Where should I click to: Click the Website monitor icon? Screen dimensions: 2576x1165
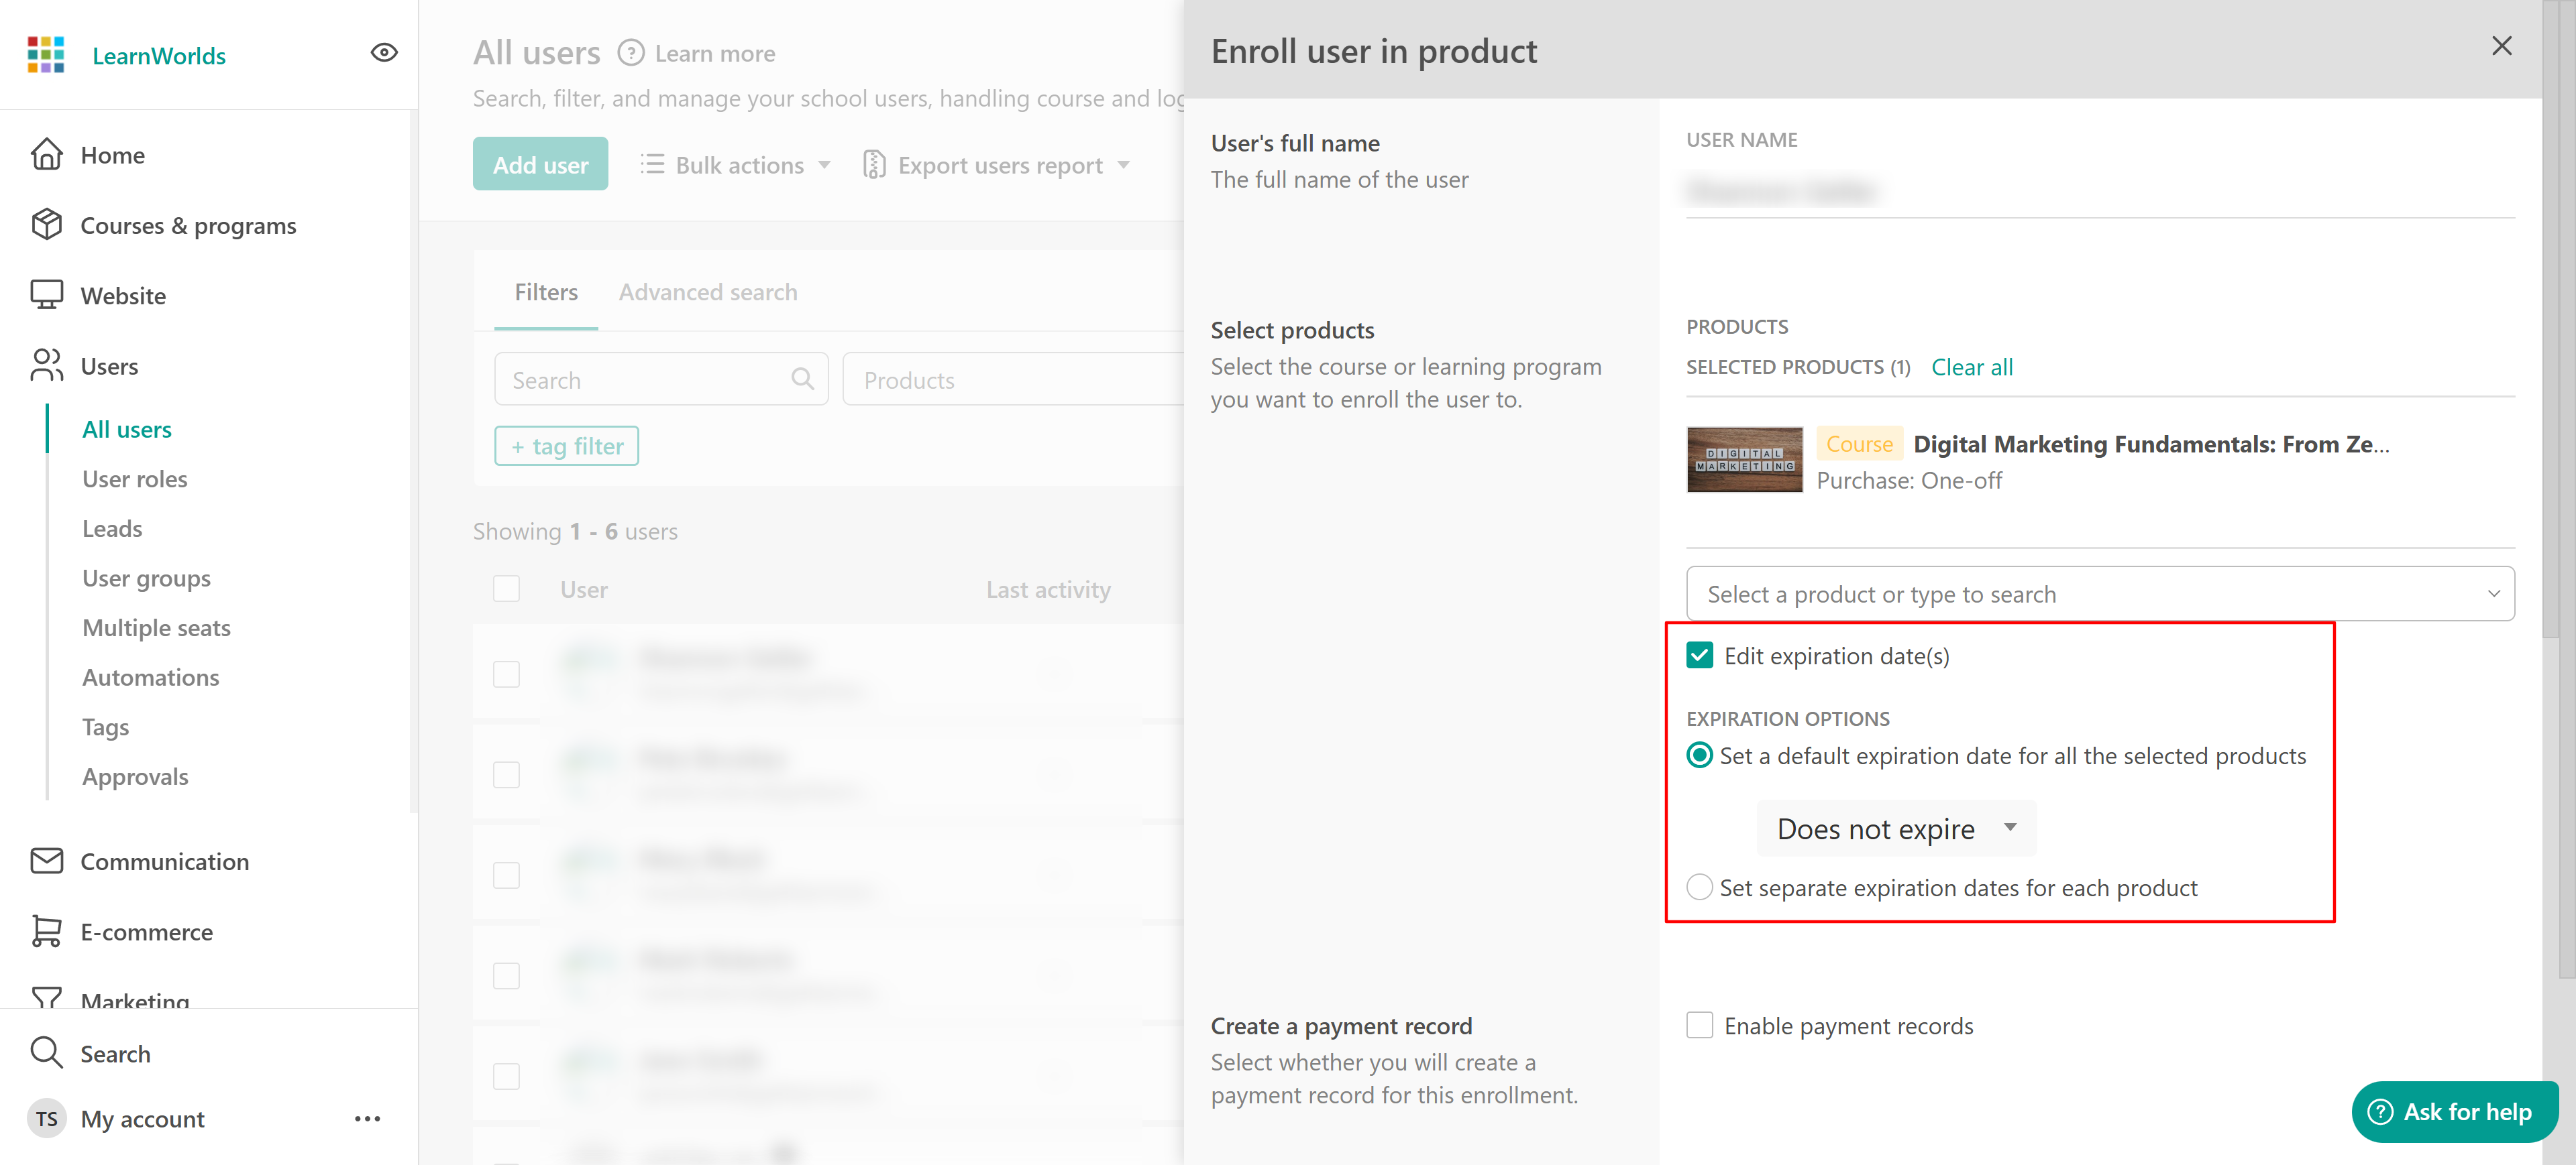click(46, 295)
